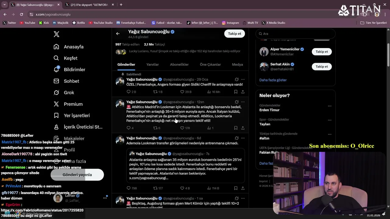Click the Gönderi yayınla button
The height and width of the screenshot is (219, 390).
pyautogui.click(x=77, y=175)
